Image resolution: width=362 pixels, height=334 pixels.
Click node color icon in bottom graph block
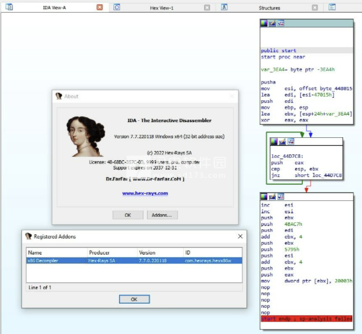click(x=264, y=196)
